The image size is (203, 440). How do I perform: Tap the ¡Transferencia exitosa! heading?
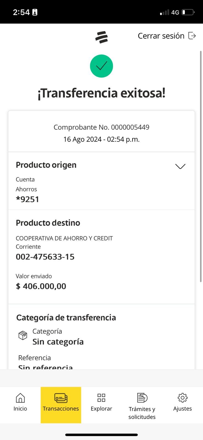(x=101, y=93)
